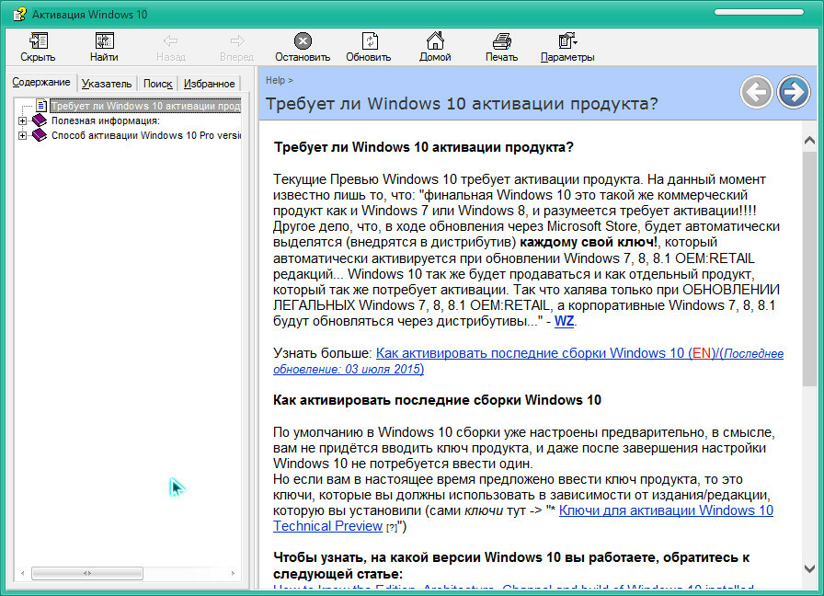Click the content scrollbar up arrow

[x=809, y=141]
